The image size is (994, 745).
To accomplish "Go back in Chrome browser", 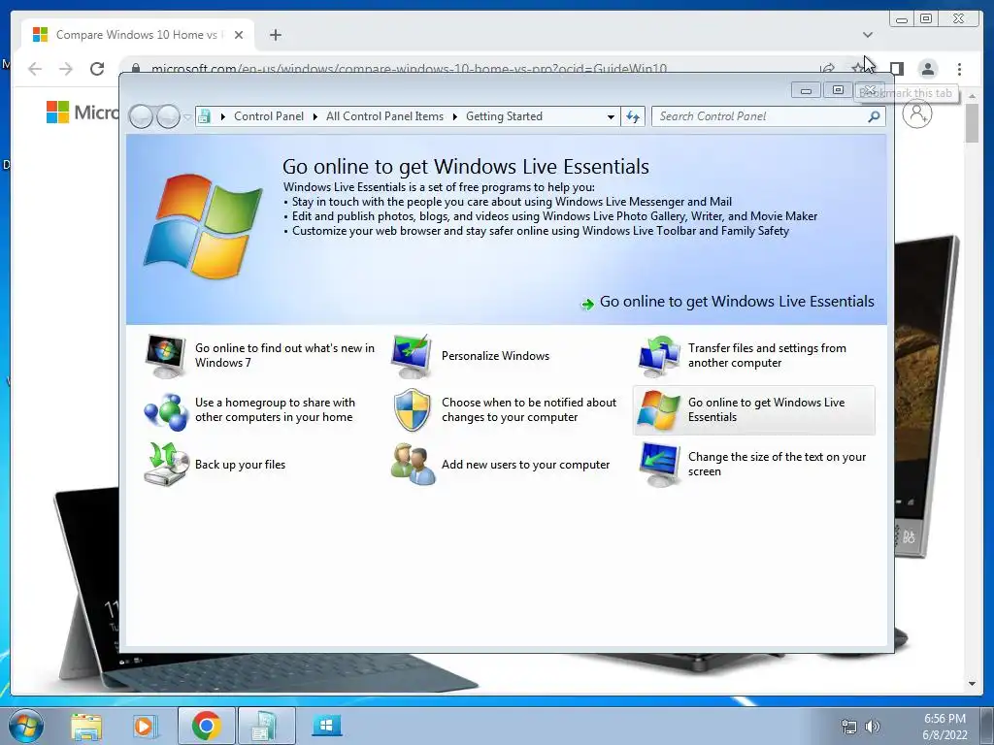I will pyautogui.click(x=35, y=69).
